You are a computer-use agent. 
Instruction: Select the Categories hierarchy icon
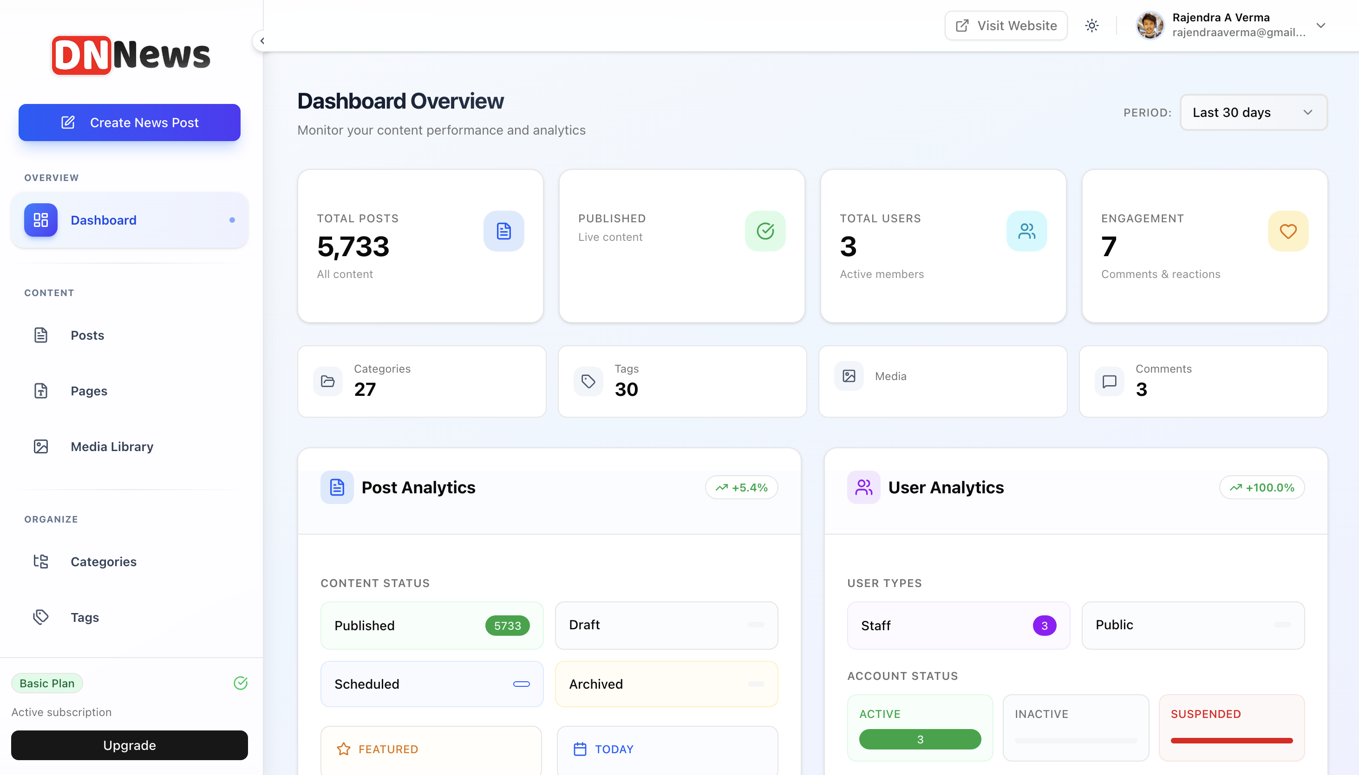[41, 562]
